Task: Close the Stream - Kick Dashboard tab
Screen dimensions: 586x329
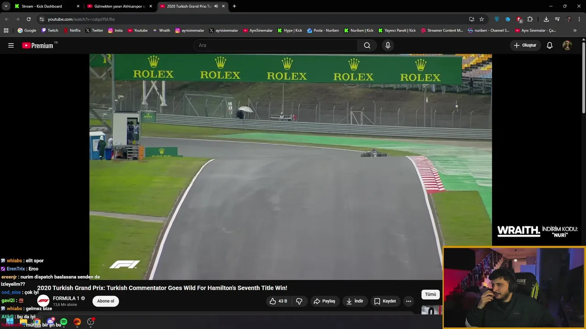Action: click(x=78, y=6)
